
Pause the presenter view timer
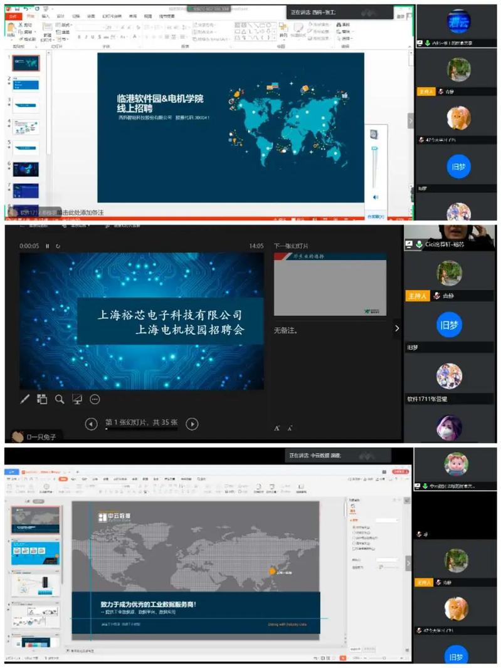pos(47,246)
